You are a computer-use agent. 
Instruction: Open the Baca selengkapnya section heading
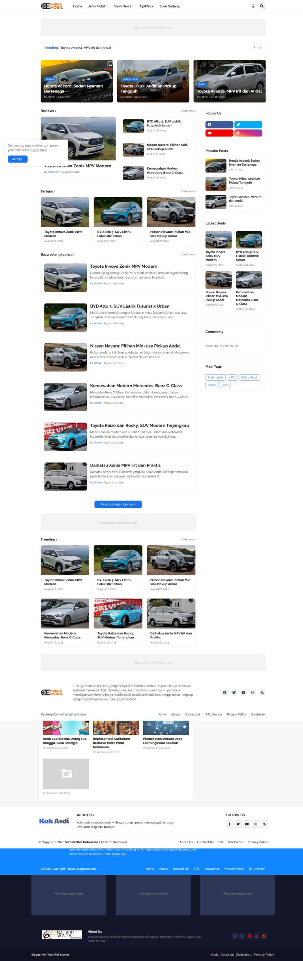pyautogui.click(x=58, y=255)
